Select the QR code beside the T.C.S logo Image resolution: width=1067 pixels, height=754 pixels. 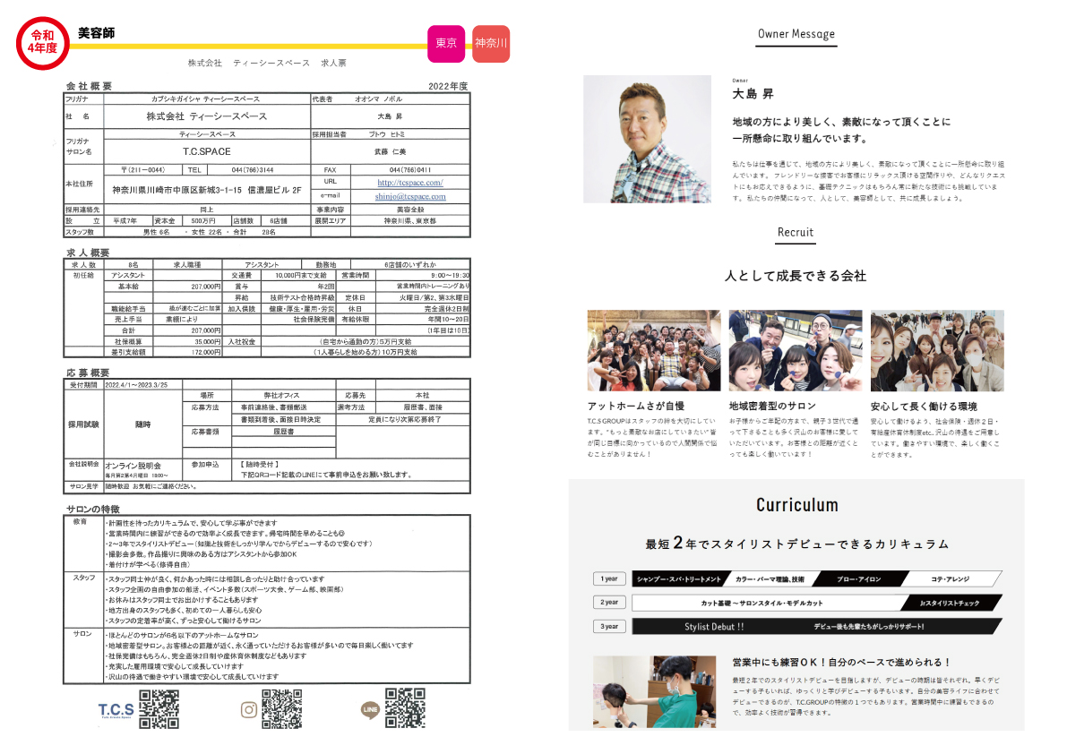coord(159,709)
